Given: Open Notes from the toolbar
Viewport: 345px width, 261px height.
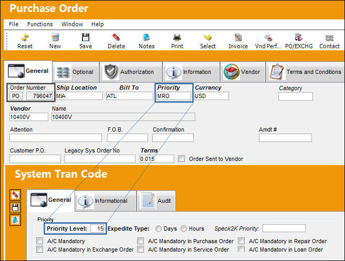Looking at the screenshot, I should [x=147, y=38].
